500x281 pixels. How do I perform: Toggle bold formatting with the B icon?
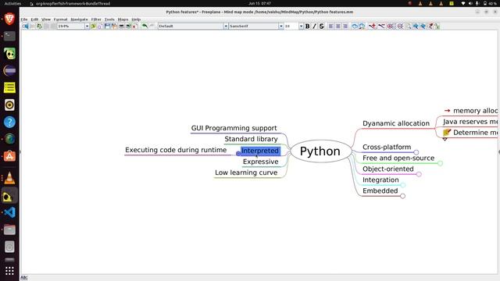coord(307,26)
